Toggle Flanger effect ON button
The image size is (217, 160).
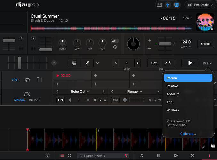115,100
